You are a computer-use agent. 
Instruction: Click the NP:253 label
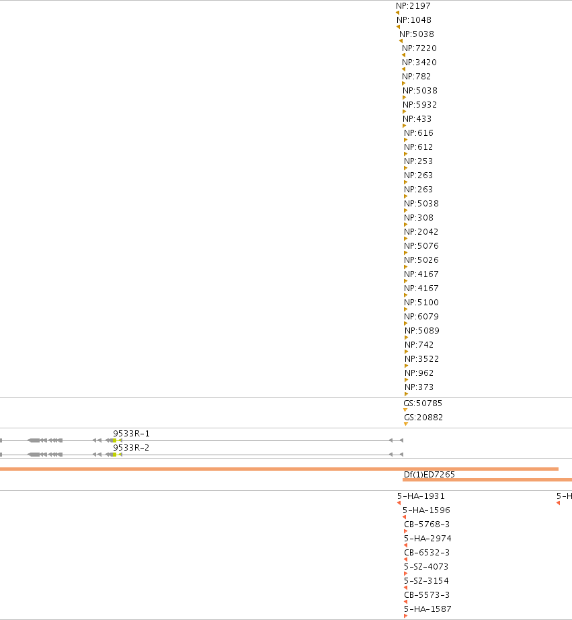(x=419, y=161)
